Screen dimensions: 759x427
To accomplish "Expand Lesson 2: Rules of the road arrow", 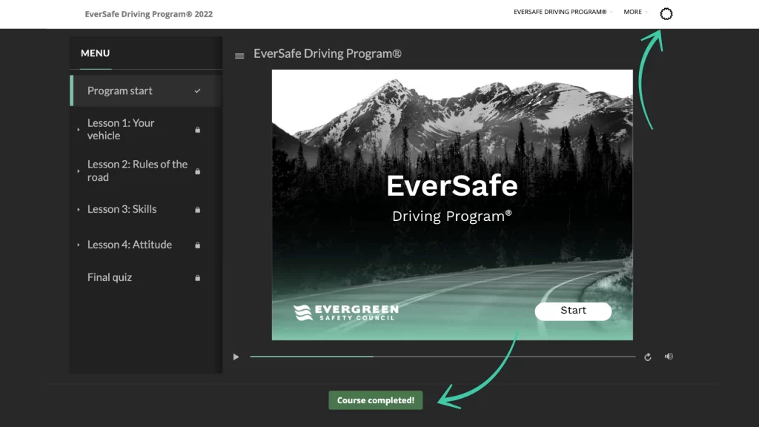I will click(x=79, y=171).
